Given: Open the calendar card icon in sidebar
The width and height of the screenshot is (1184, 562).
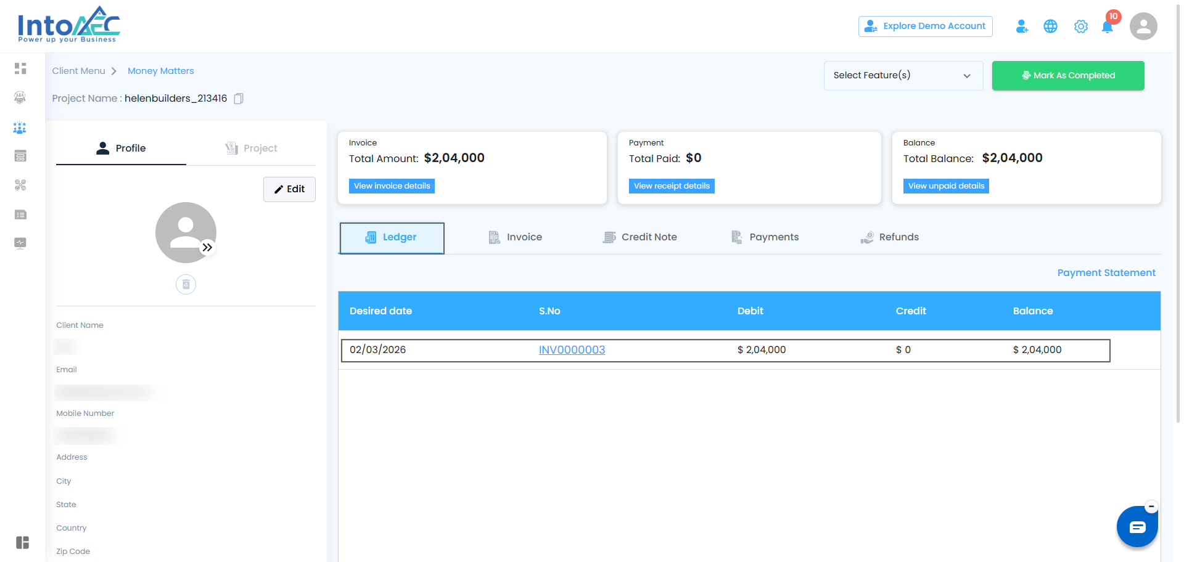Looking at the screenshot, I should pos(20,156).
